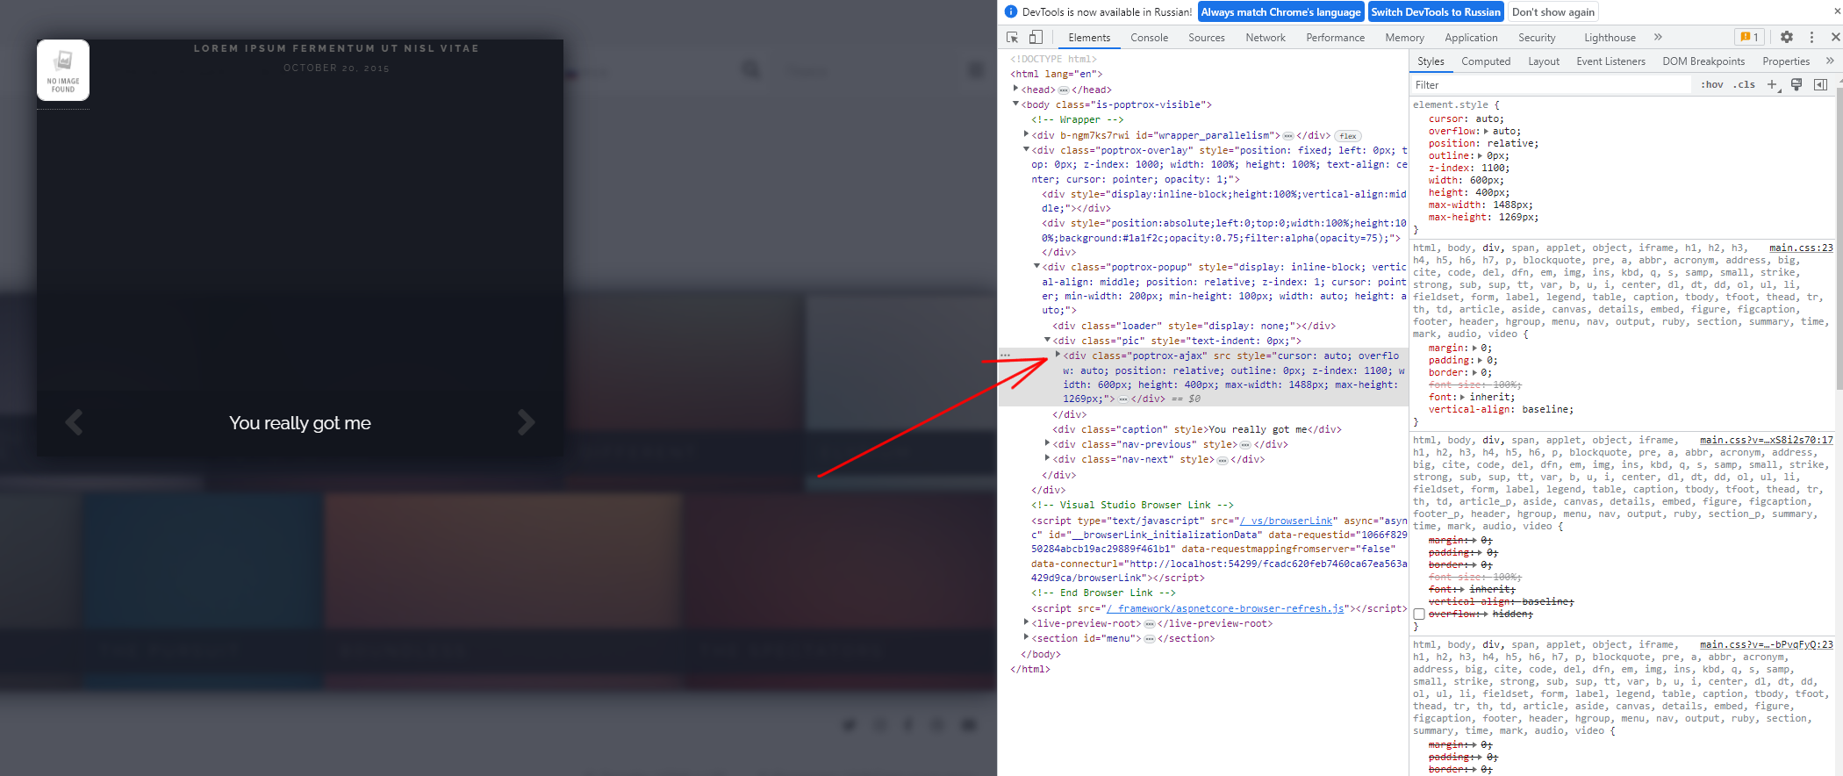The image size is (1843, 776).
Task: Expand the collapsed head contents ellipsis
Action: [x=1063, y=90]
